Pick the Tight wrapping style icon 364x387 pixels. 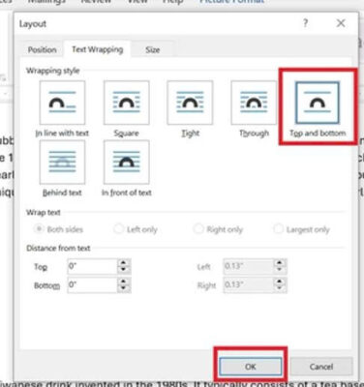click(x=190, y=103)
